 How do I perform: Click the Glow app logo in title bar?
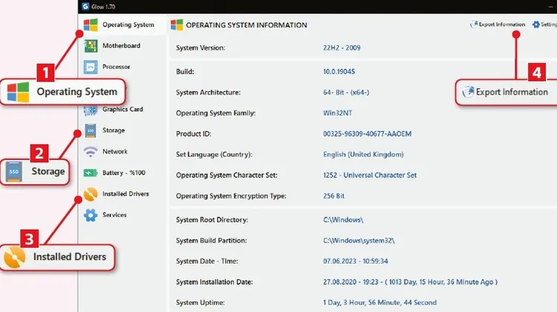tap(85, 7)
